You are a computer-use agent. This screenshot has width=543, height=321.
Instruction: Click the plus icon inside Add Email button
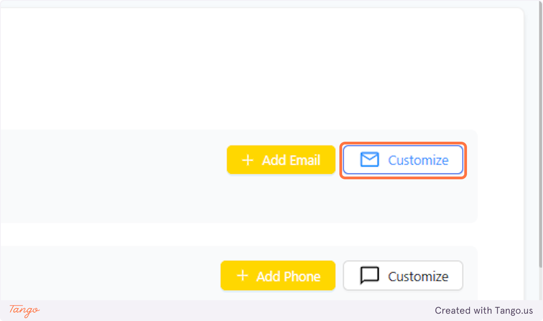248,160
